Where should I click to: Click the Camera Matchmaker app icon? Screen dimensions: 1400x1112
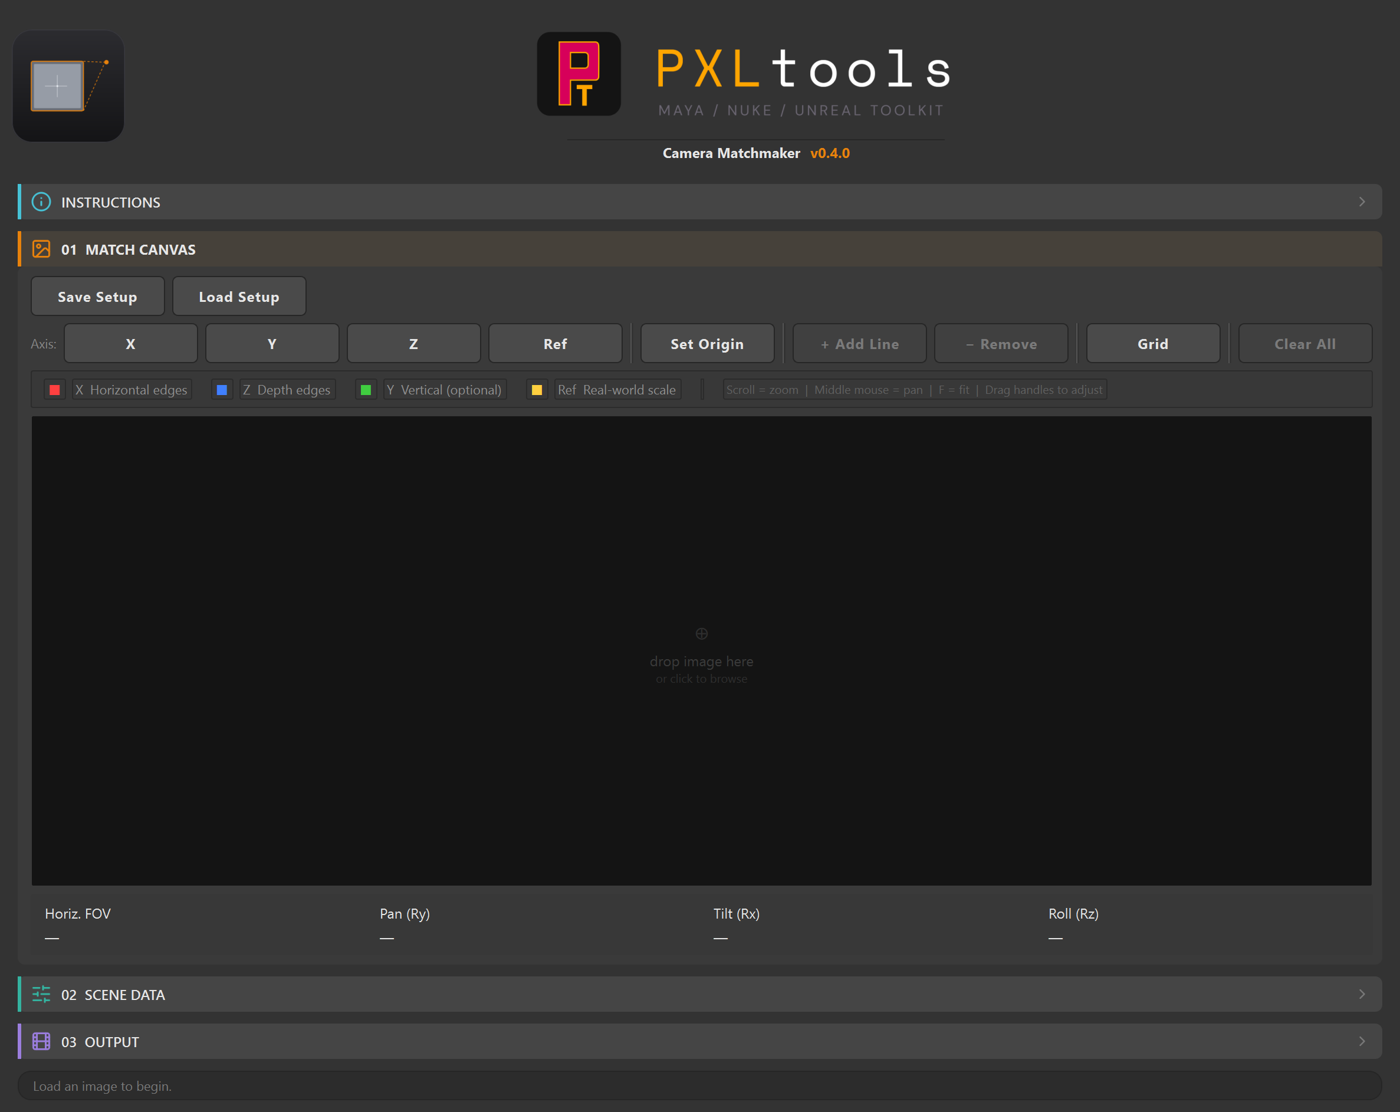click(68, 85)
